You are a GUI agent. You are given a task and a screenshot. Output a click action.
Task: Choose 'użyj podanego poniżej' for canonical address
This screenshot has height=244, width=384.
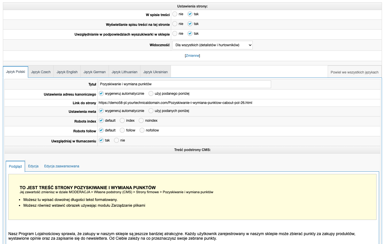(151, 94)
